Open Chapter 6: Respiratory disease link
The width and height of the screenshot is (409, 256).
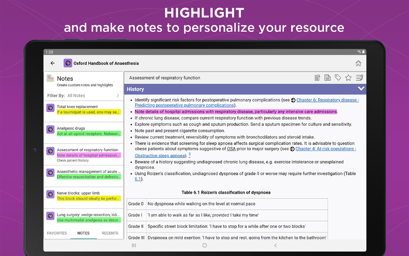tap(328, 100)
